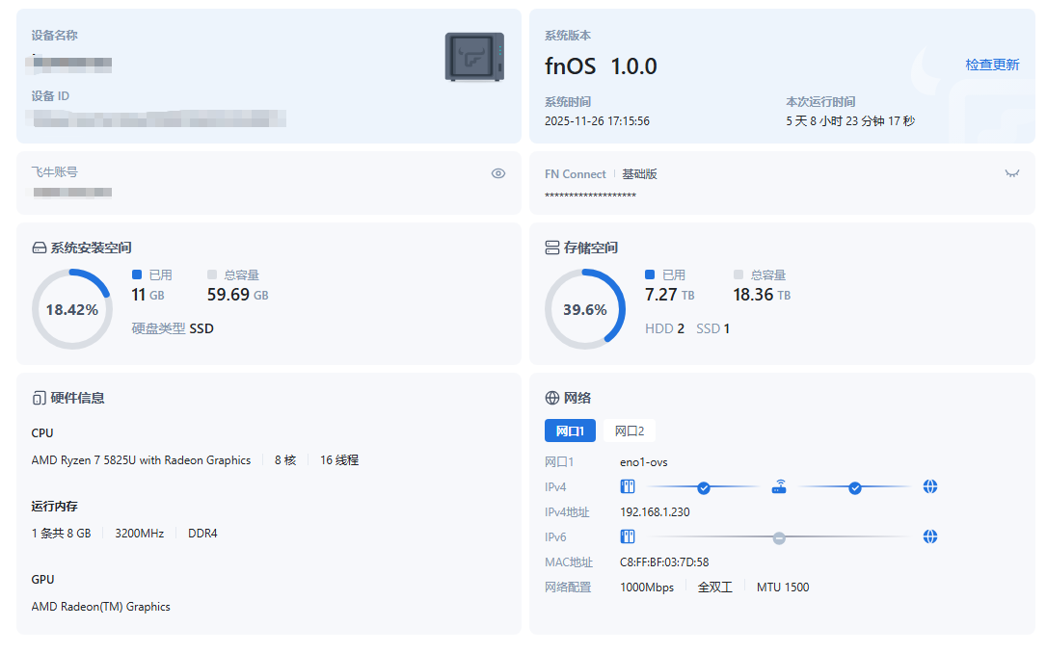
Task: Click the IPv4 network port device icon
Action: coord(627,487)
